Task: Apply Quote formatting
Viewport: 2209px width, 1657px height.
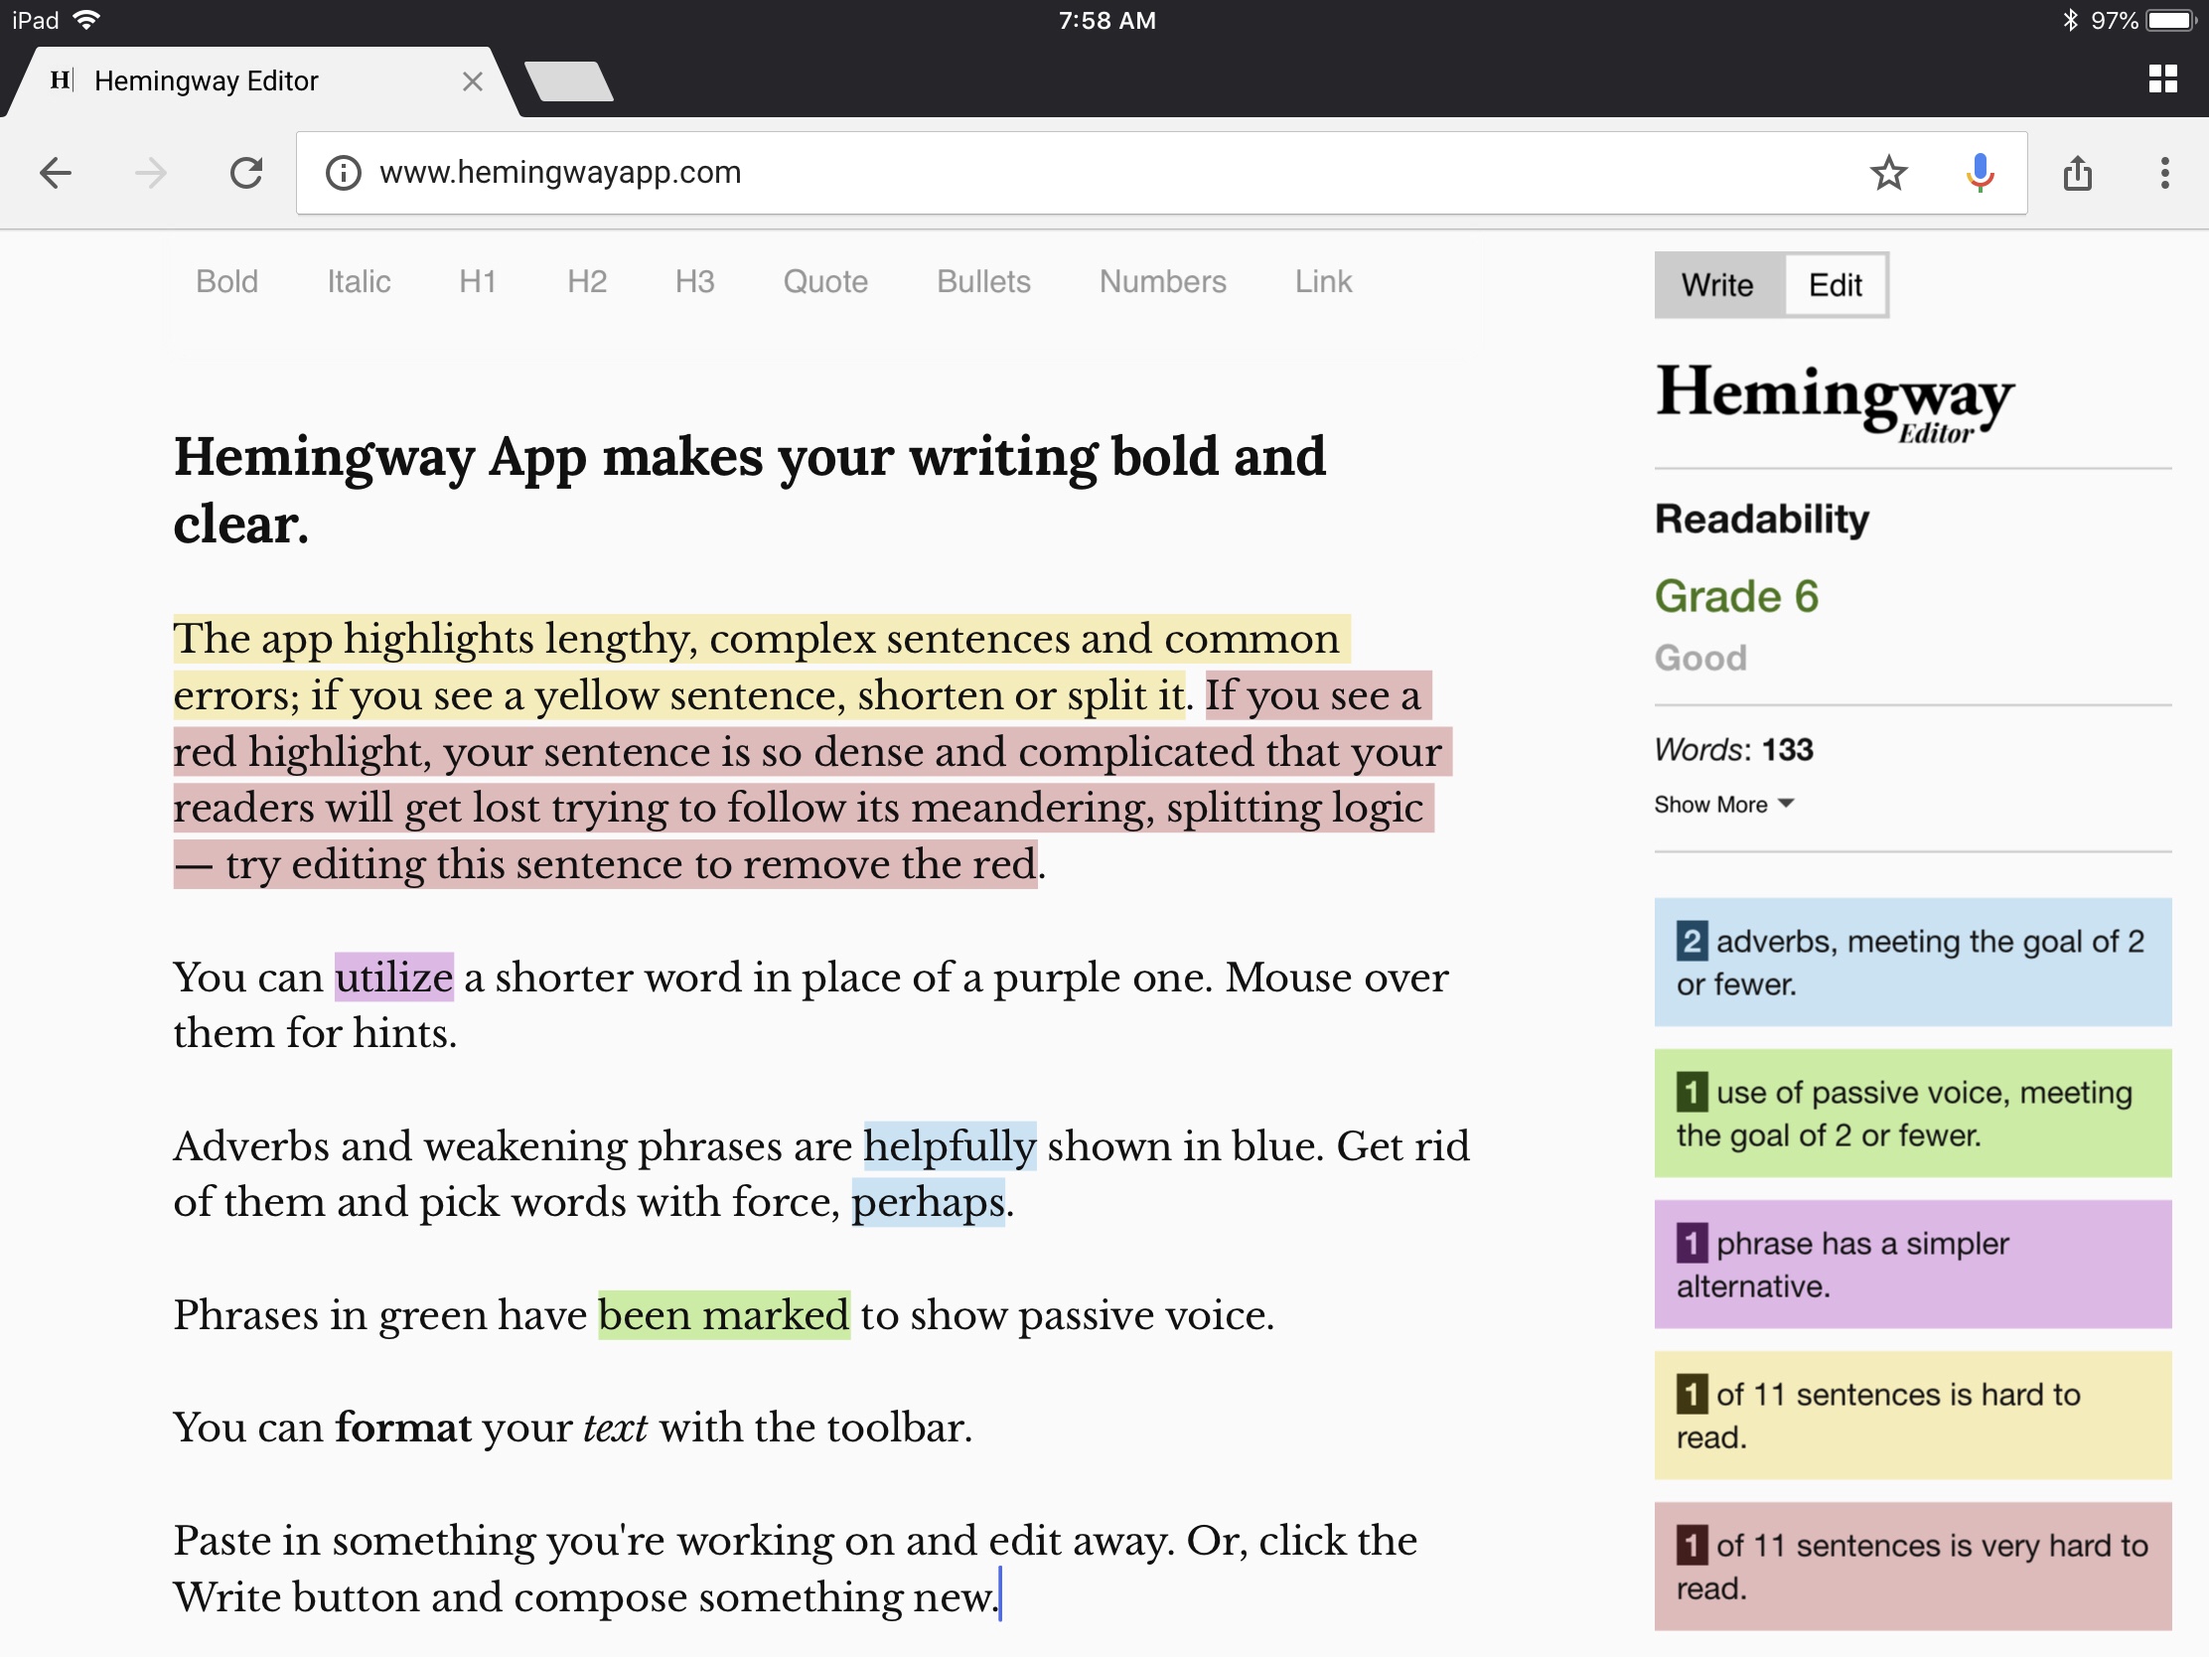Action: click(824, 282)
